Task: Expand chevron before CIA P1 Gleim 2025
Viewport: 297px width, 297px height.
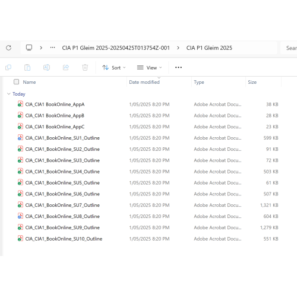Action: [178, 48]
